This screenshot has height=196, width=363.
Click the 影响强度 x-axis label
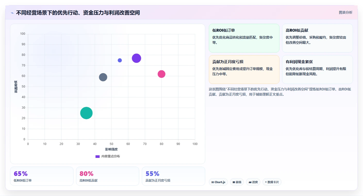tap(111, 149)
